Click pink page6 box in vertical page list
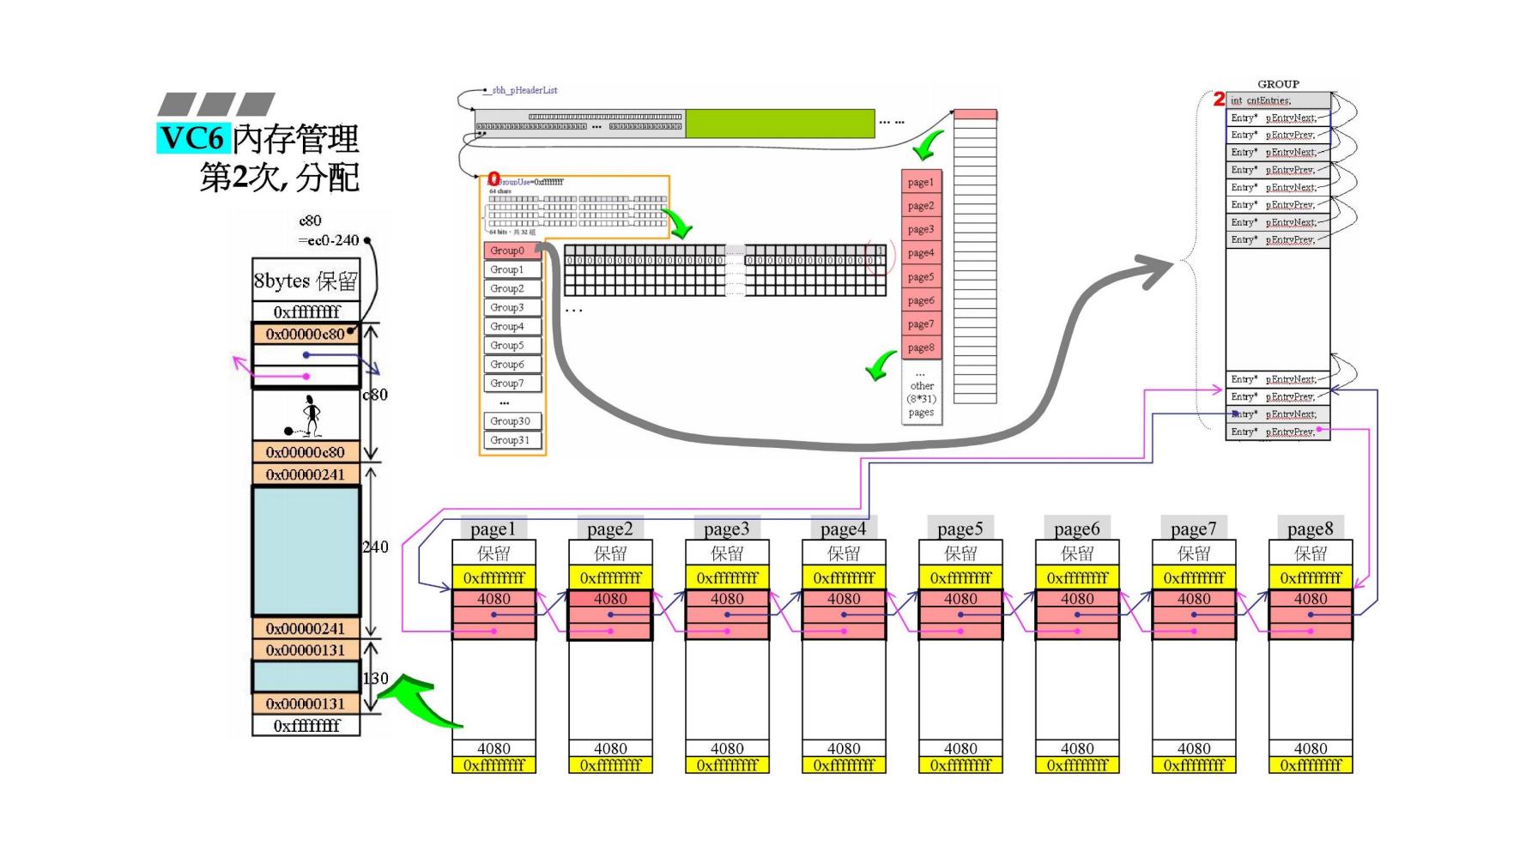The height and width of the screenshot is (858, 1526). [921, 300]
